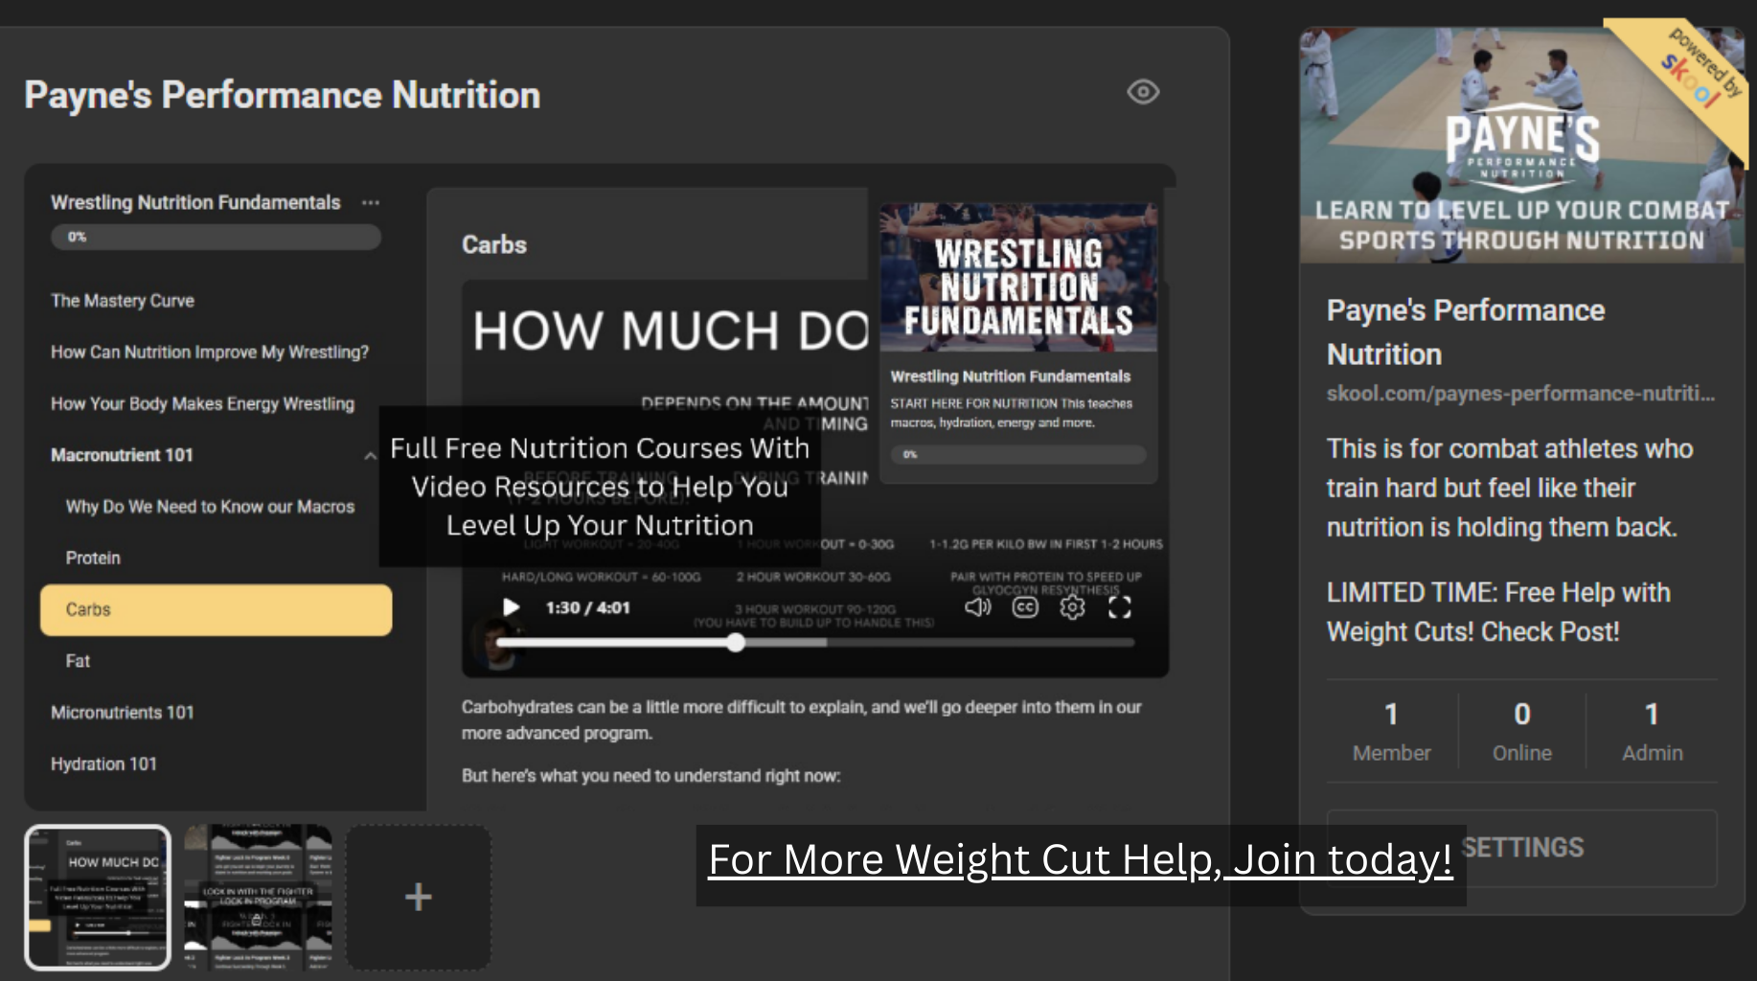1757x981 pixels.
Task: Open The Mastery Curve lesson
Action: (123, 301)
